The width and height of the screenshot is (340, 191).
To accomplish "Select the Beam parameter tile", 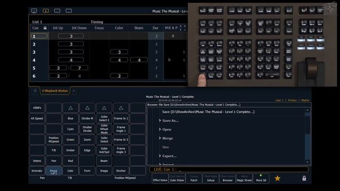I will (x=104, y=161).
